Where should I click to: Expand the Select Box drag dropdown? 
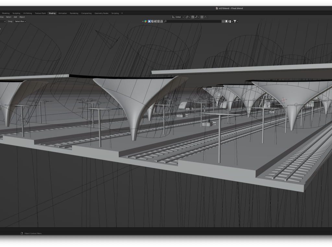coord(20,21)
